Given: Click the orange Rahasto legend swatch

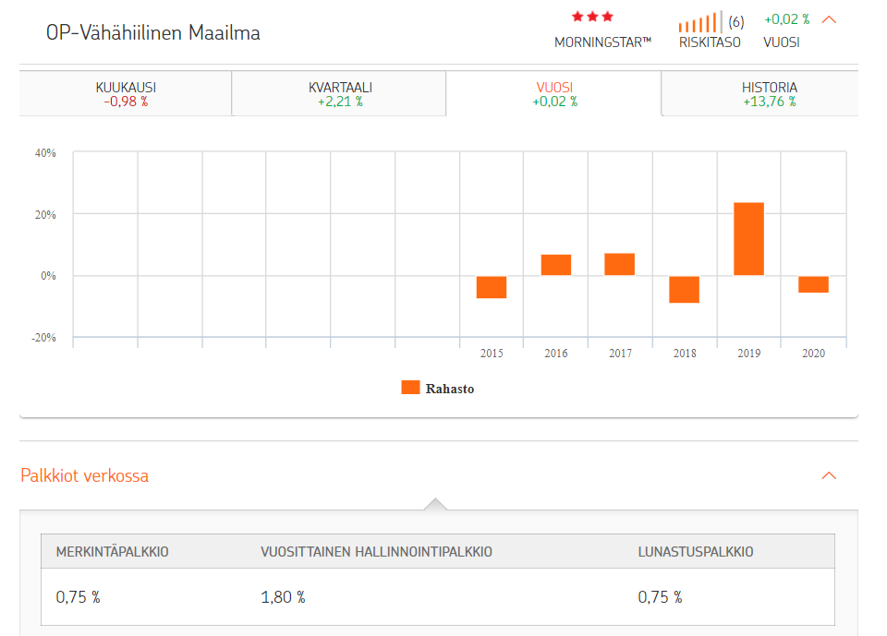Looking at the screenshot, I should point(410,388).
